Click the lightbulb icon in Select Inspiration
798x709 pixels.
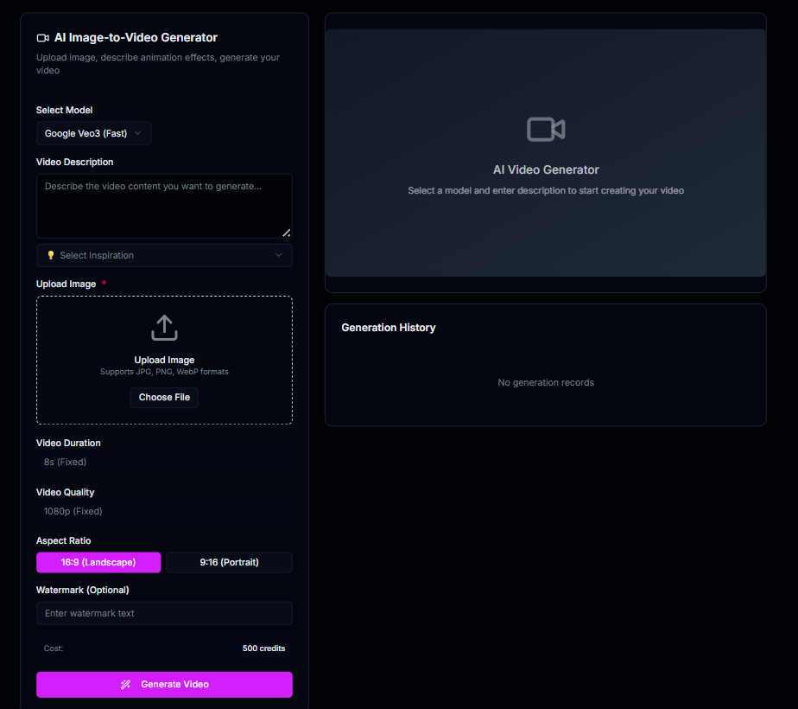click(50, 255)
